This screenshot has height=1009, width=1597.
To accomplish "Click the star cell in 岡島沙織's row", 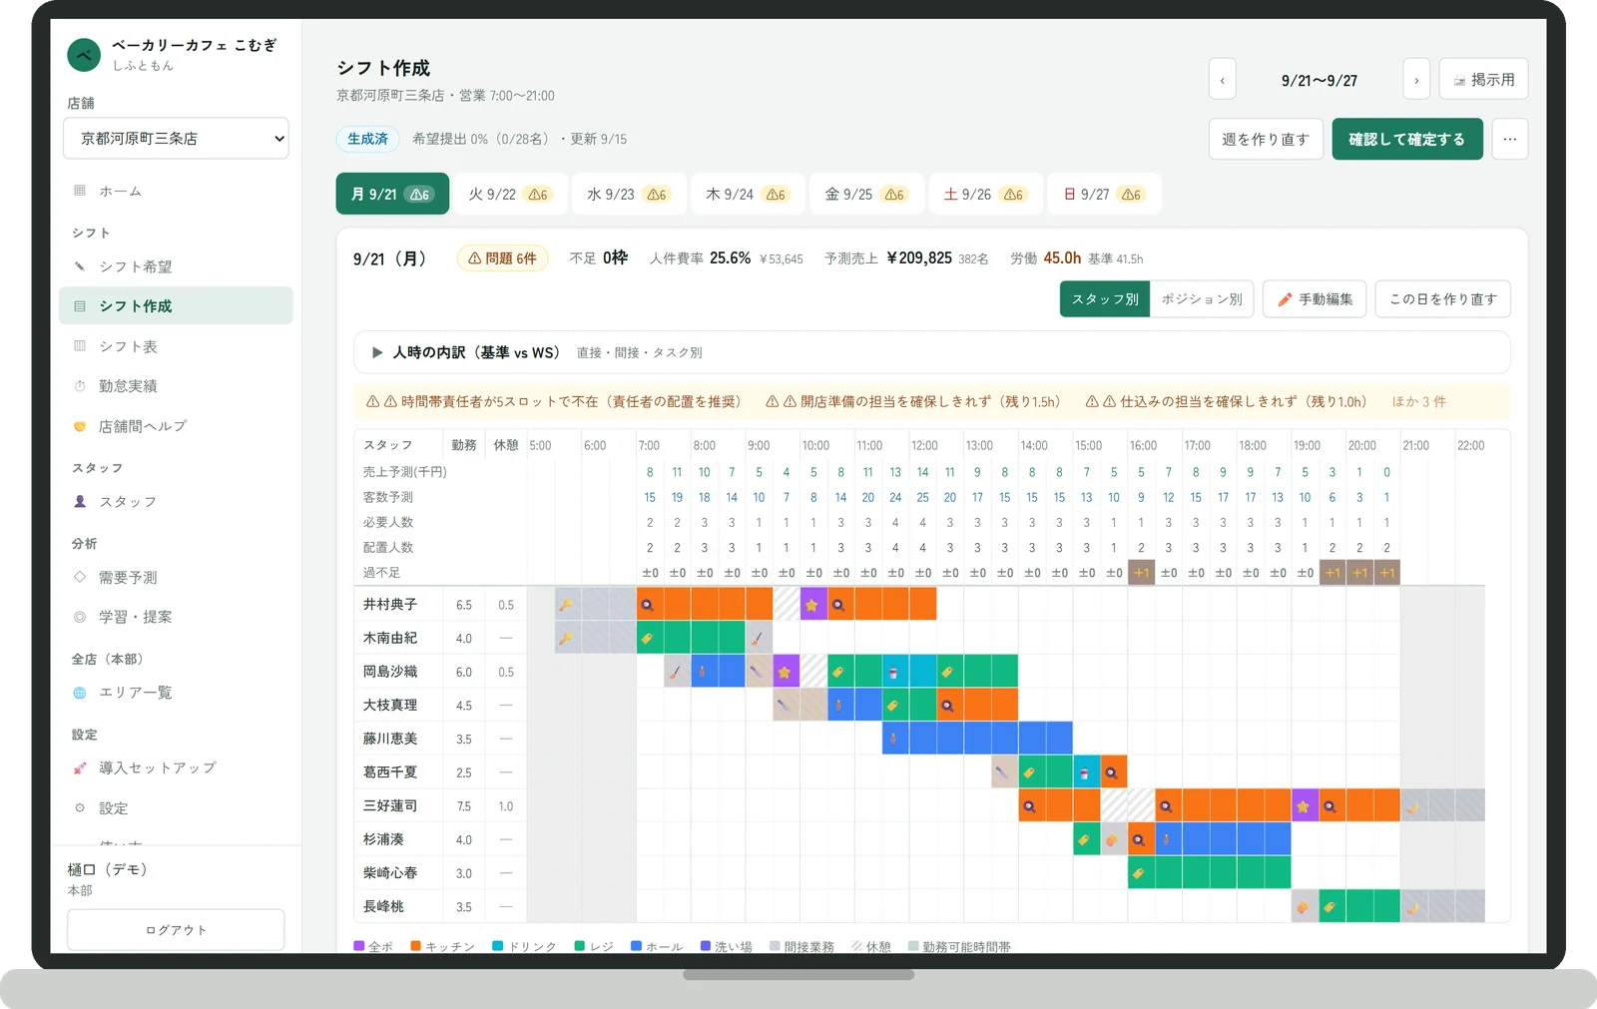I will click(785, 672).
